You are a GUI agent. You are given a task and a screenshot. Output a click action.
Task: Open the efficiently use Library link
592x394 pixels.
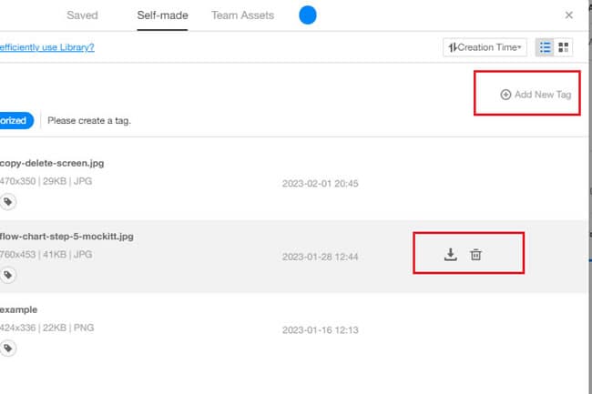(46, 47)
